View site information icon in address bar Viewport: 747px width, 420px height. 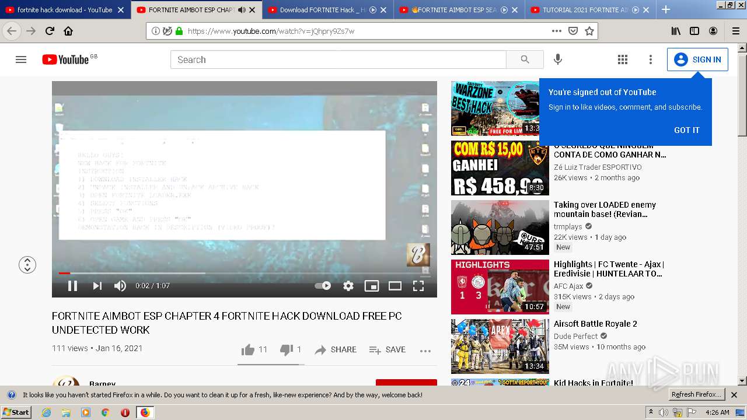point(155,31)
